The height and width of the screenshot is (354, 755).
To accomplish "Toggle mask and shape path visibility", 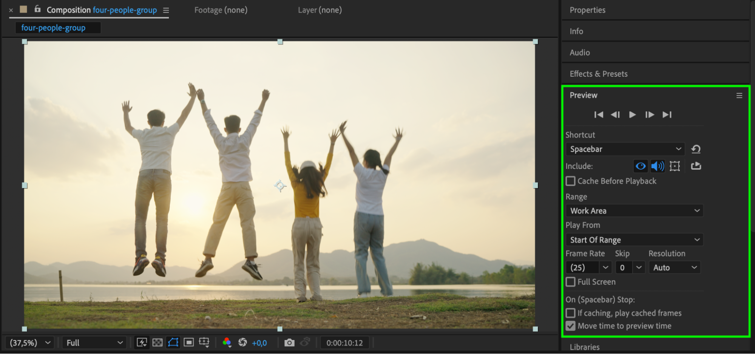I will [173, 343].
